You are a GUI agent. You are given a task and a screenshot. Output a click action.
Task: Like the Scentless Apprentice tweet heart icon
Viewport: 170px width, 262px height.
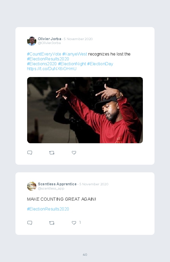[74, 223]
